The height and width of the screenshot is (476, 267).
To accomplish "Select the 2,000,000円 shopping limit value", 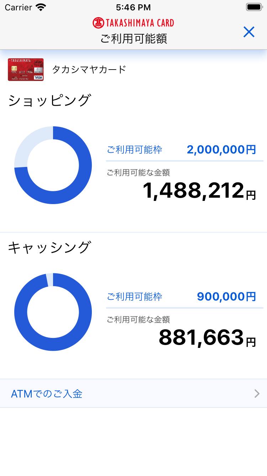I will point(221,150).
